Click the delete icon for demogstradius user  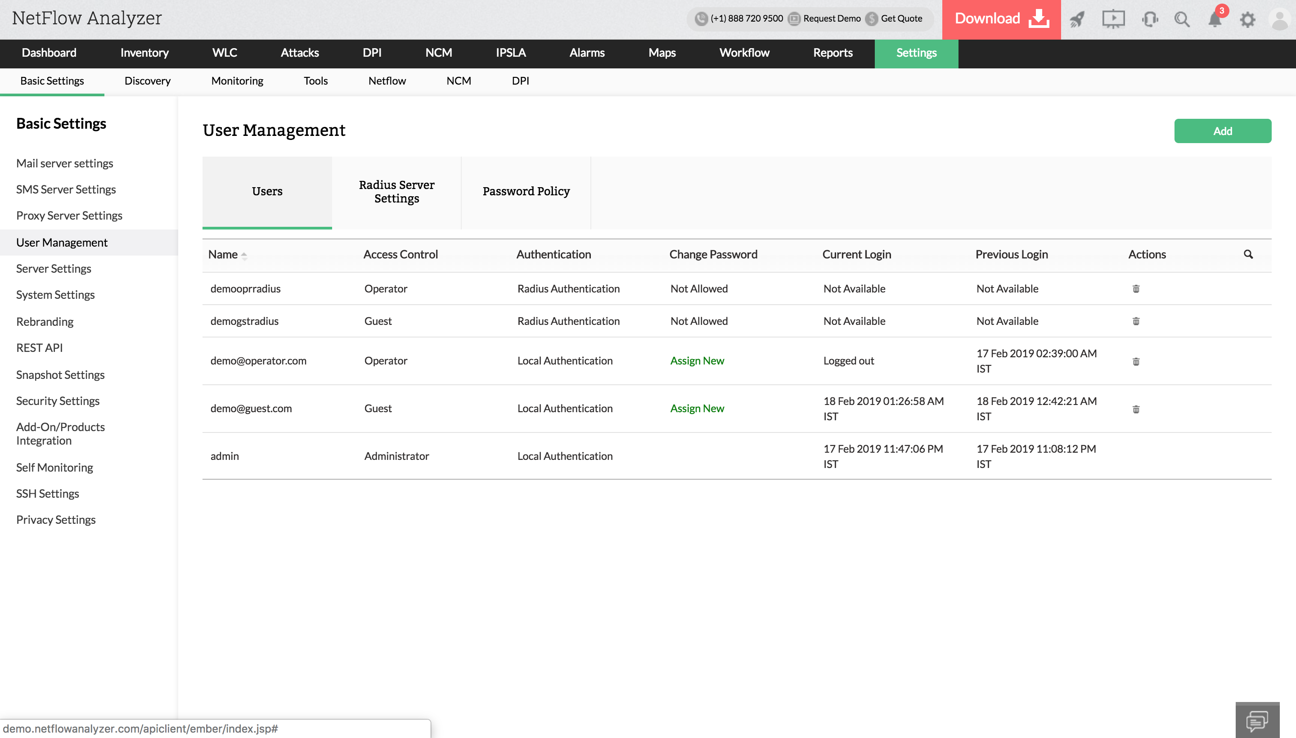1136,319
